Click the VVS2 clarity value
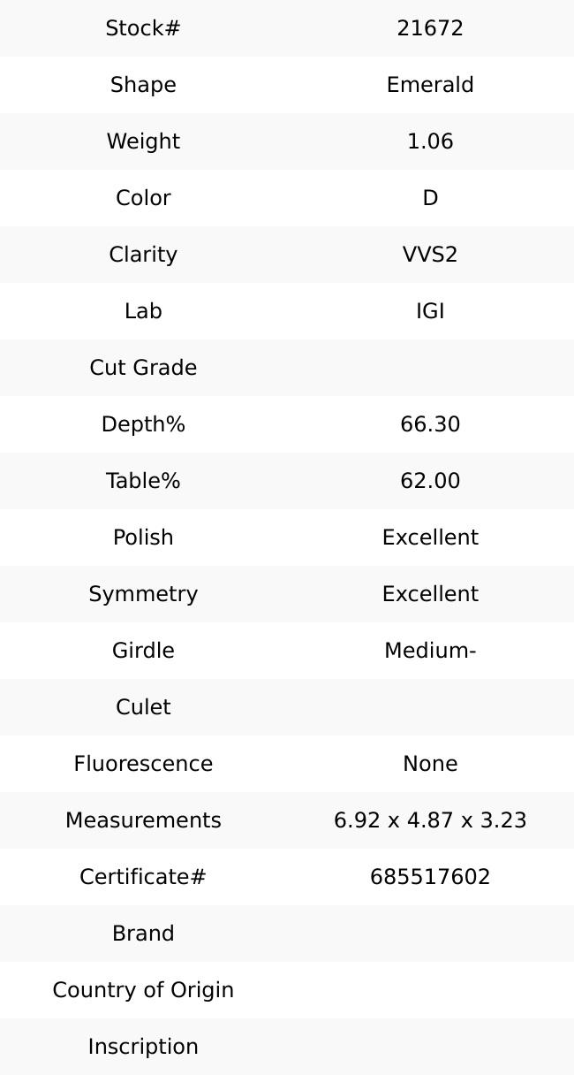This screenshot has width=574, height=1075. tap(430, 255)
